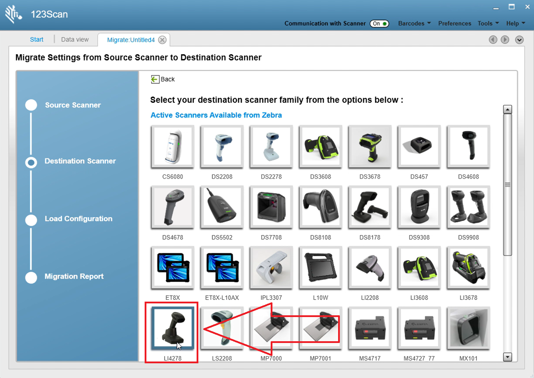Viewport: 534px width, 378px height.
Task: Pick the DS2278 cradle scanner
Action: (271, 146)
